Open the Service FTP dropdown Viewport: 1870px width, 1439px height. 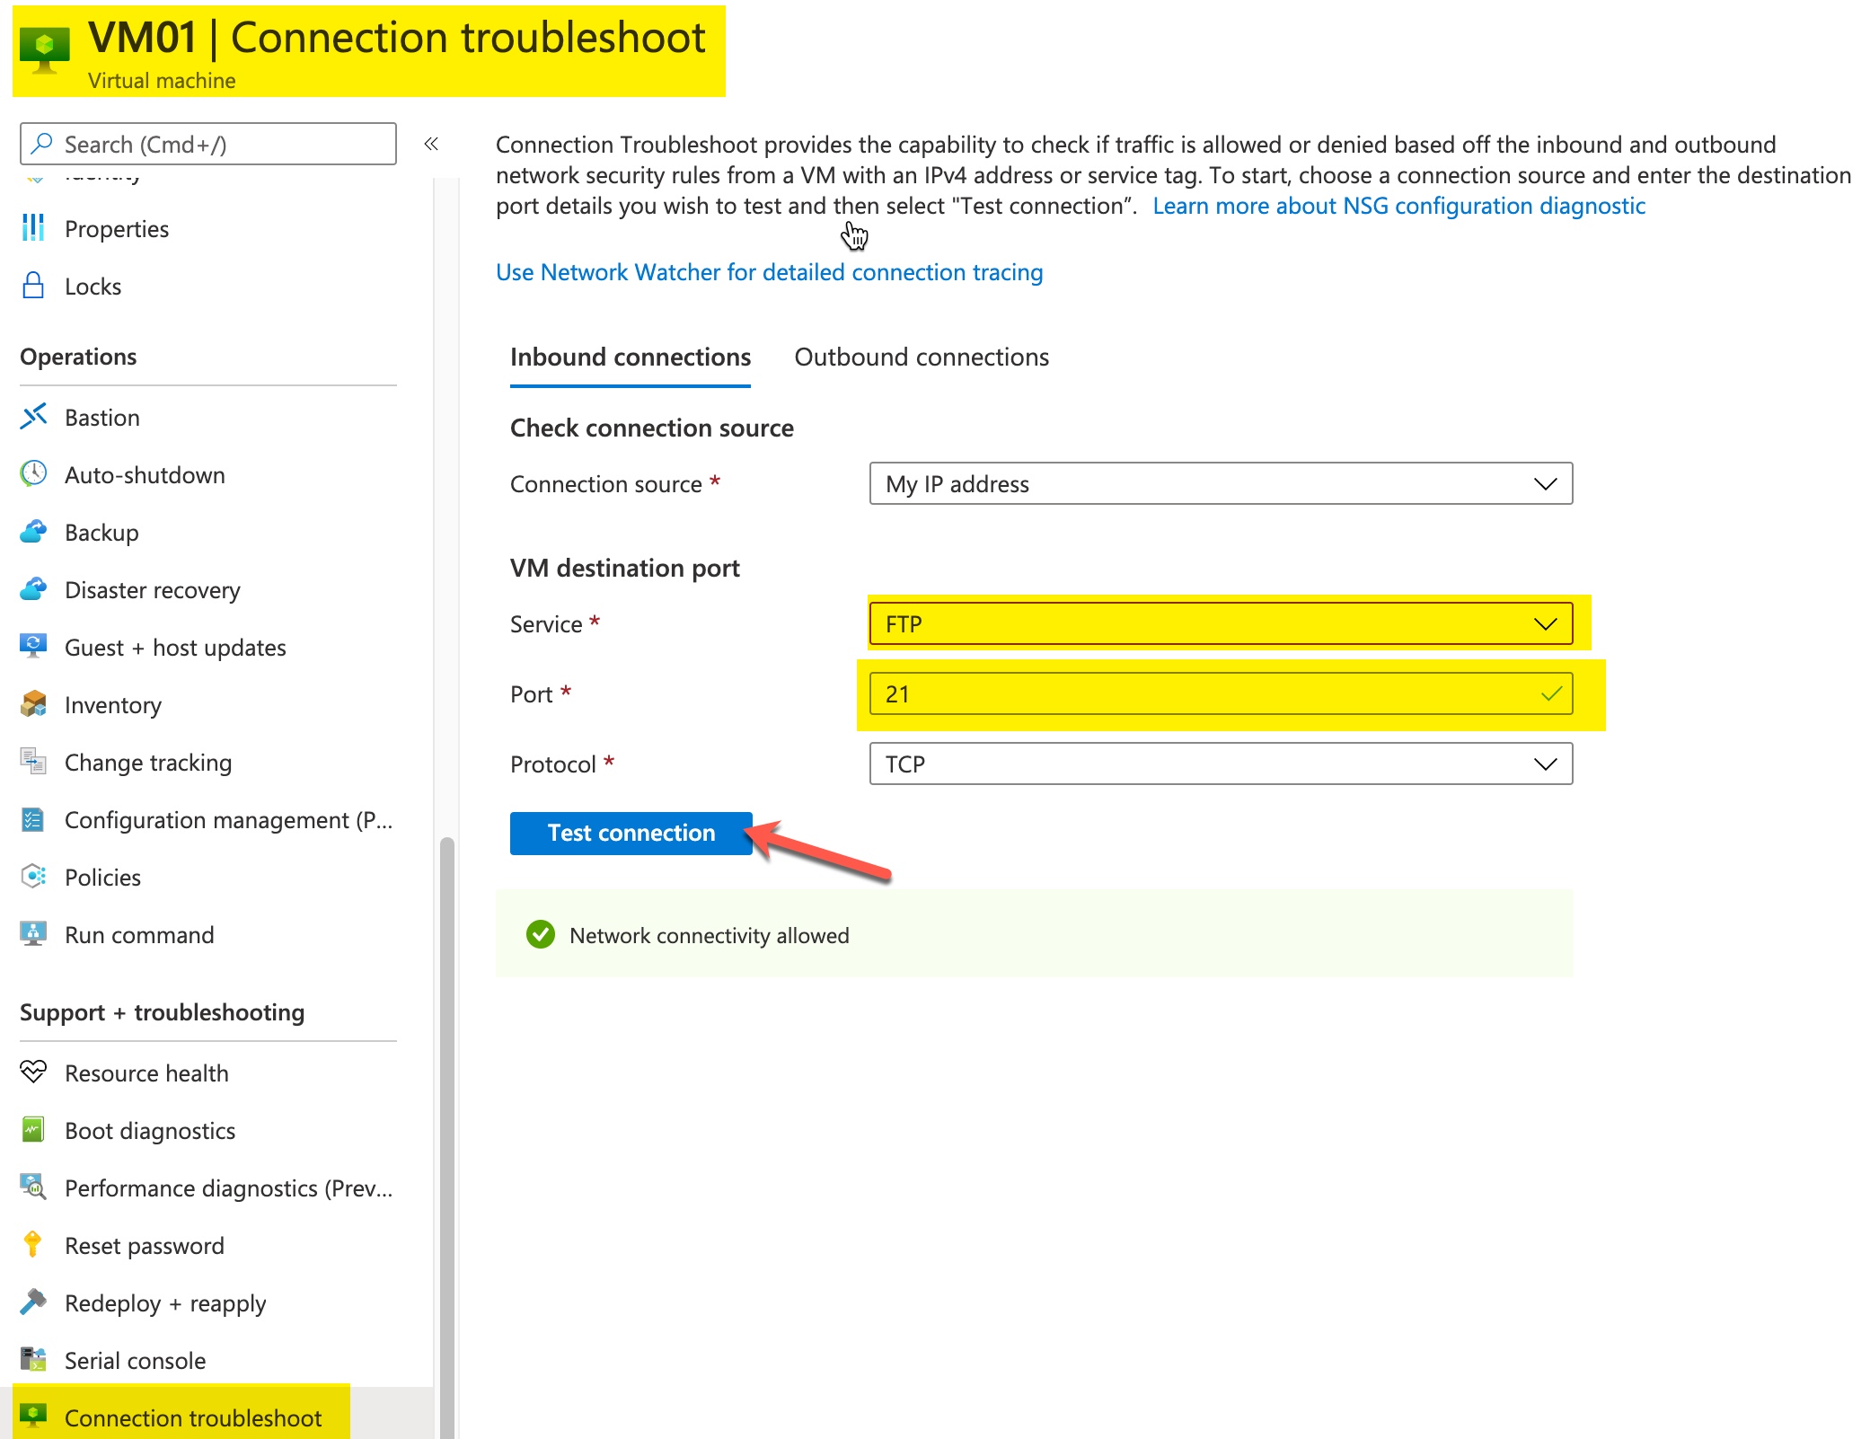point(1221,624)
